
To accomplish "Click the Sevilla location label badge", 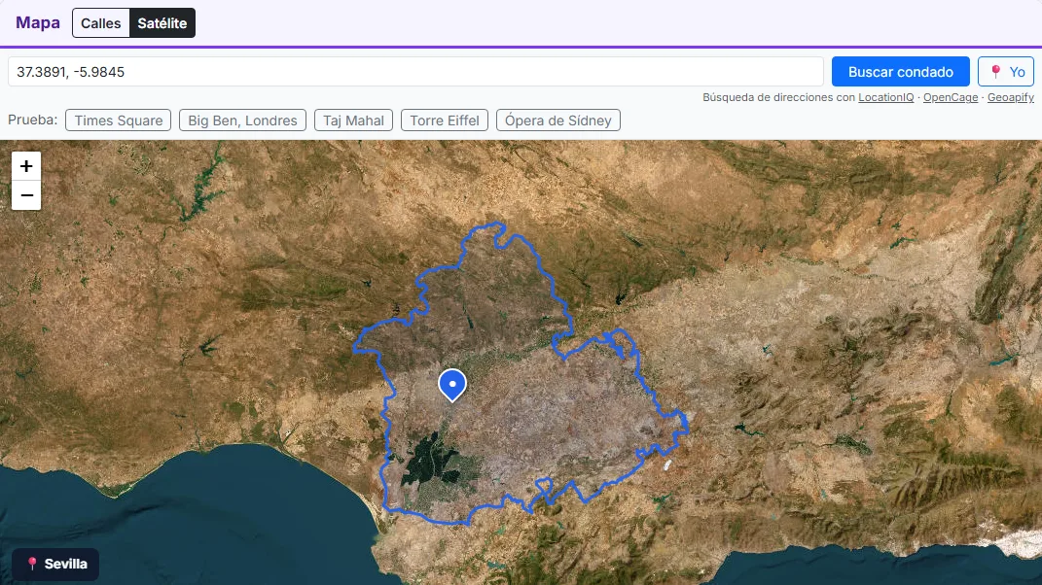I will (x=55, y=564).
